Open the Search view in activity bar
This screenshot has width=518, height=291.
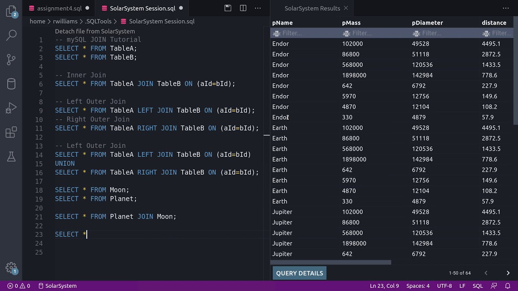tap(11, 35)
